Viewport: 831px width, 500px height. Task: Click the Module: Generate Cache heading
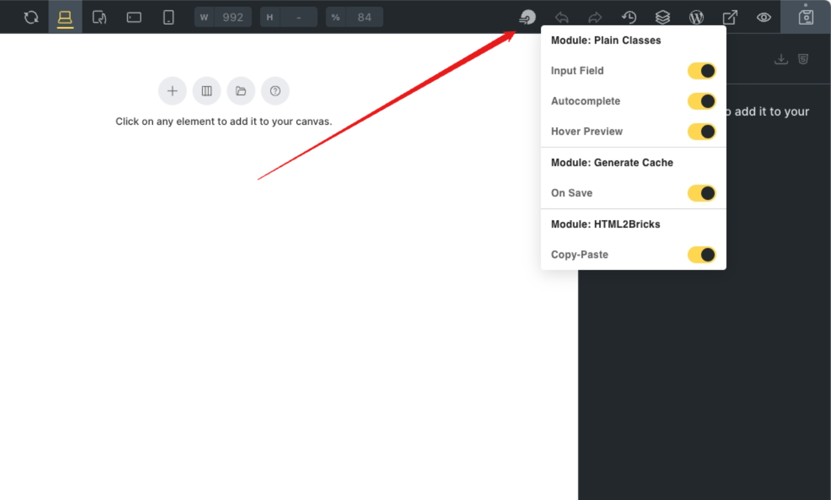(x=612, y=162)
